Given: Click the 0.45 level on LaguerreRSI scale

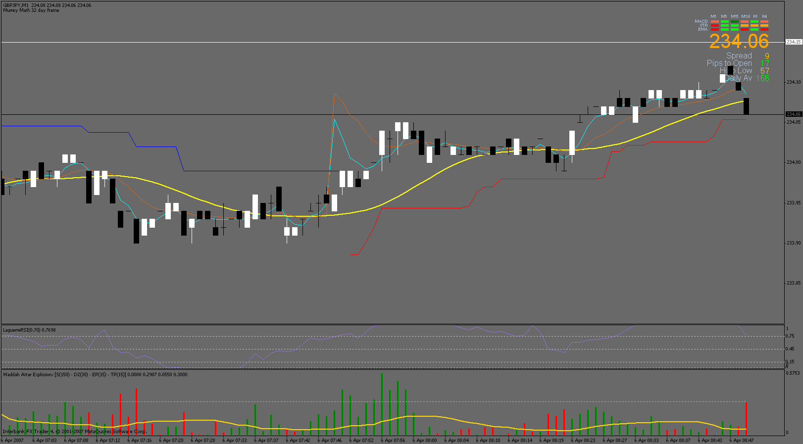Looking at the screenshot, I should tap(790, 349).
